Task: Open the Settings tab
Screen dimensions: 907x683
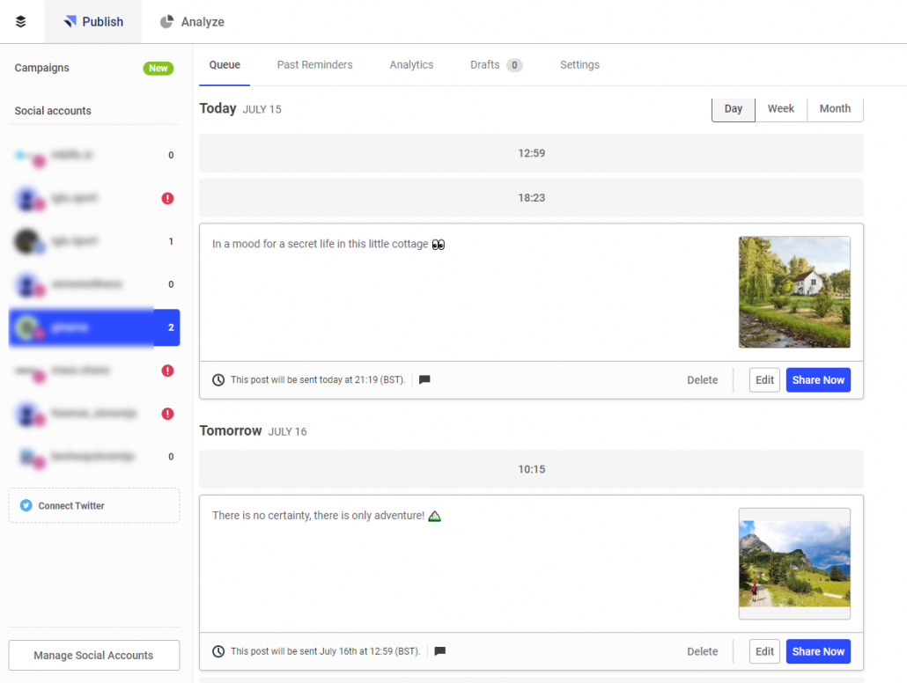Action: click(579, 65)
